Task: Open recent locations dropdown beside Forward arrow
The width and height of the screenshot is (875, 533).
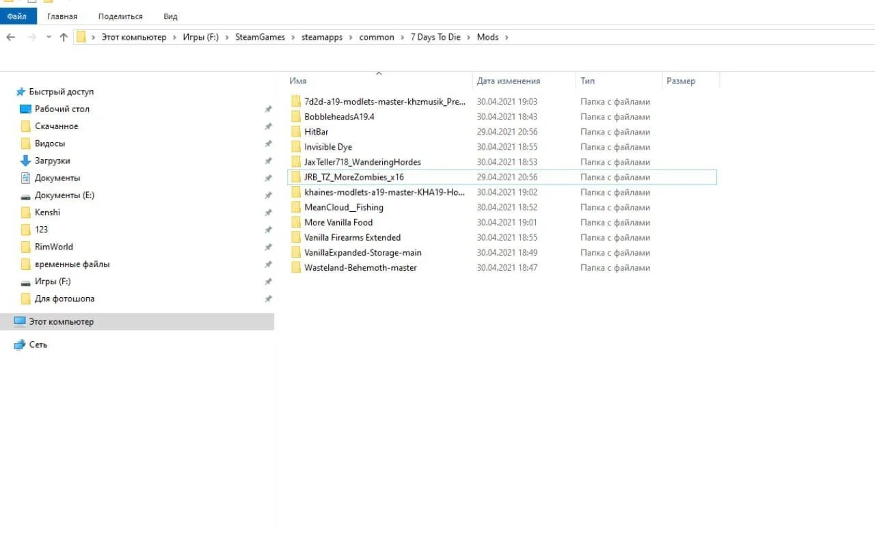Action: pyautogui.click(x=49, y=37)
